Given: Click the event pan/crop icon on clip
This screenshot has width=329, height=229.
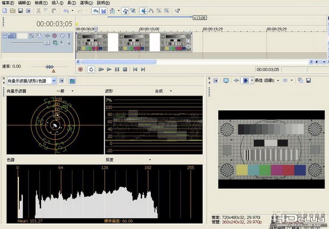Looking at the screenshot, I should pyautogui.click(x=188, y=41).
